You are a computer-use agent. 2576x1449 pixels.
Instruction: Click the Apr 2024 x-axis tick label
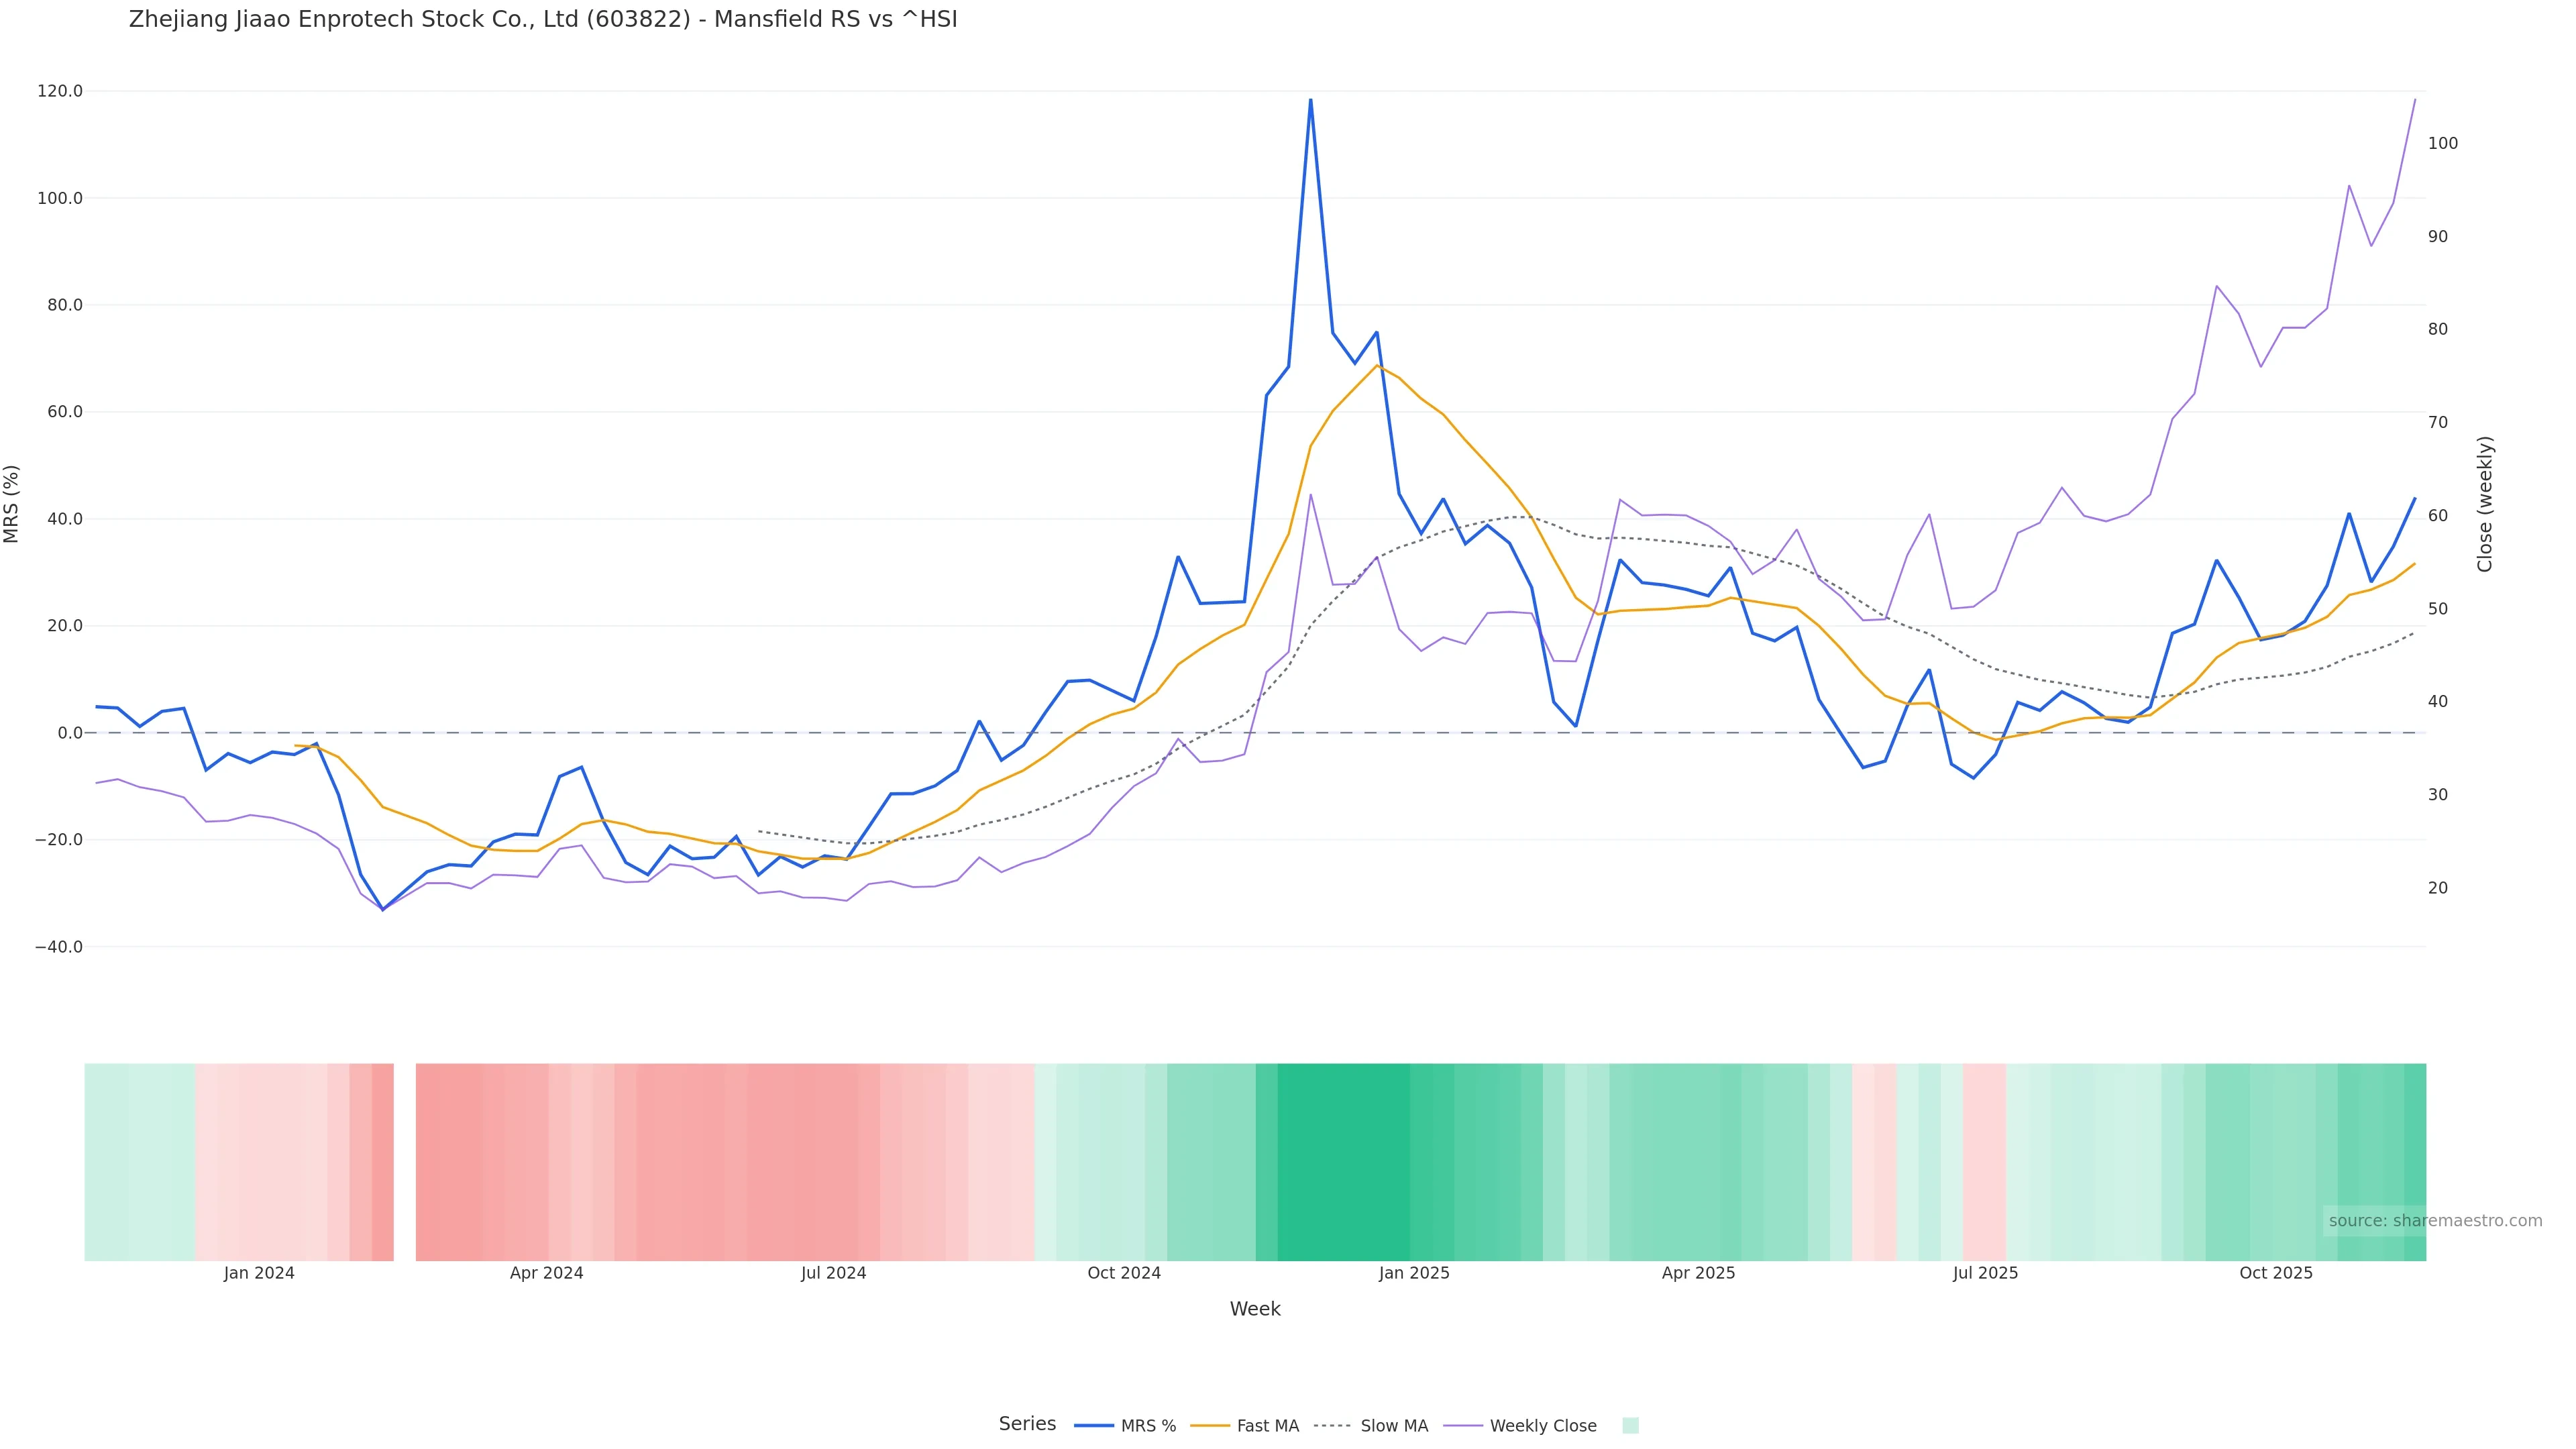[546, 1273]
